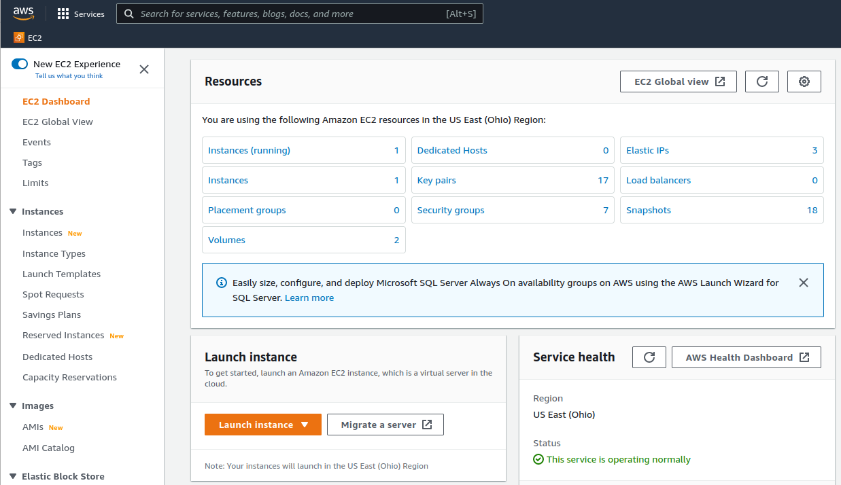Viewport: 841px width, 485px height.
Task: Click the Migrate a server button
Action: coord(385,425)
